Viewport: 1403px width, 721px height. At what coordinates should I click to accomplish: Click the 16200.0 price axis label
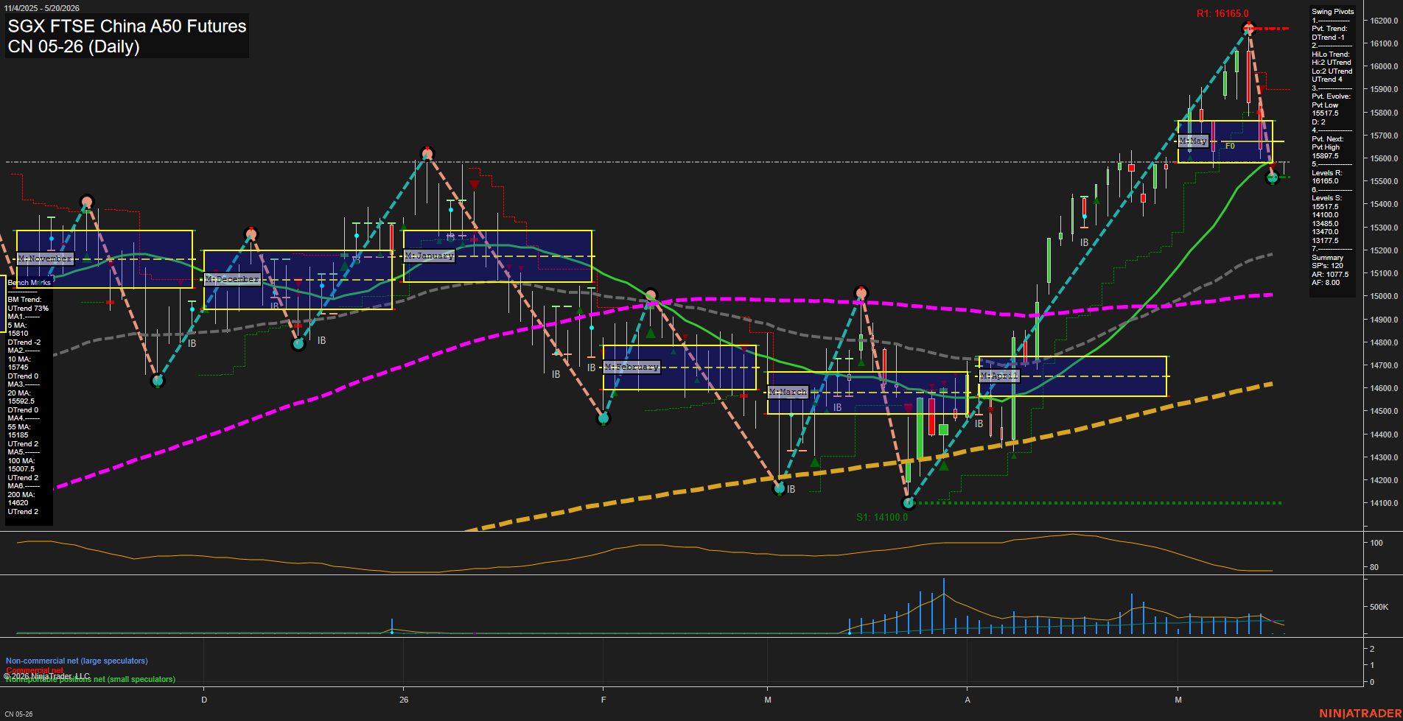point(1384,21)
